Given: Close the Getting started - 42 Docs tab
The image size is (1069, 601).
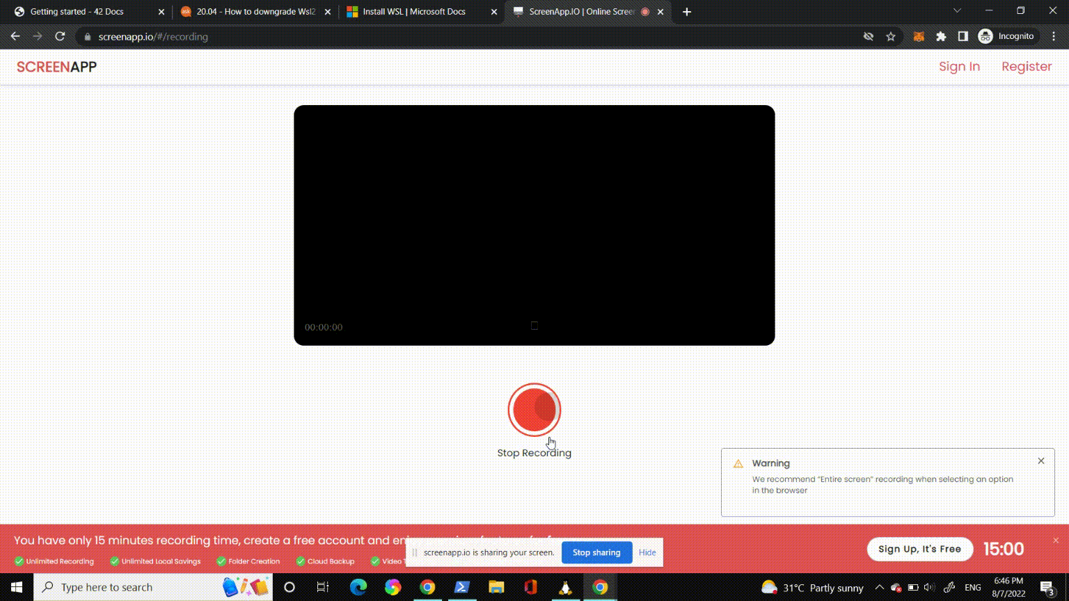Looking at the screenshot, I should pyautogui.click(x=161, y=12).
